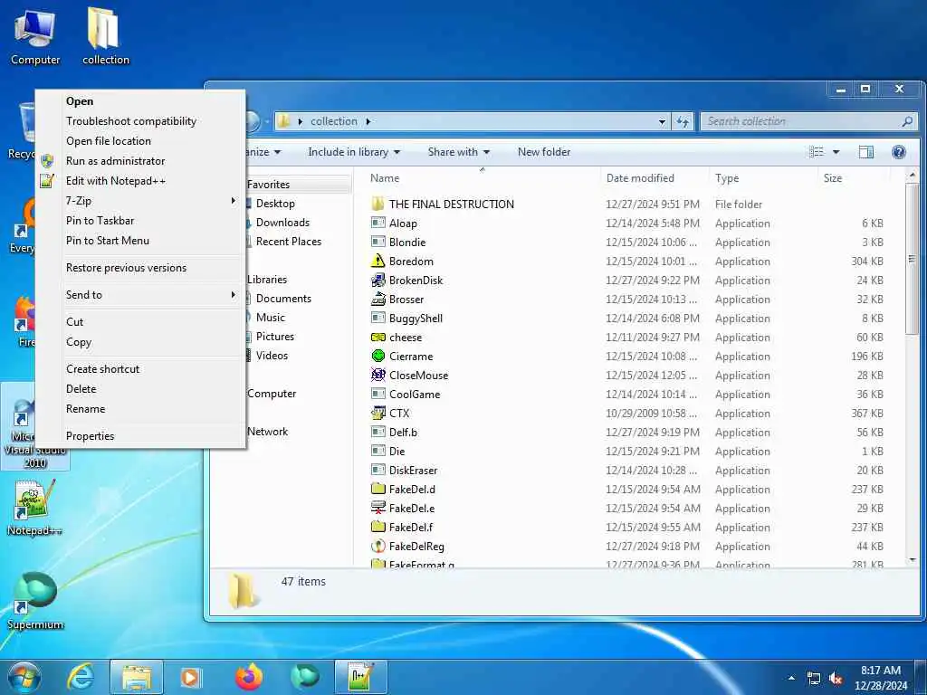Open the Computer desktop icon

pyautogui.click(x=35, y=36)
